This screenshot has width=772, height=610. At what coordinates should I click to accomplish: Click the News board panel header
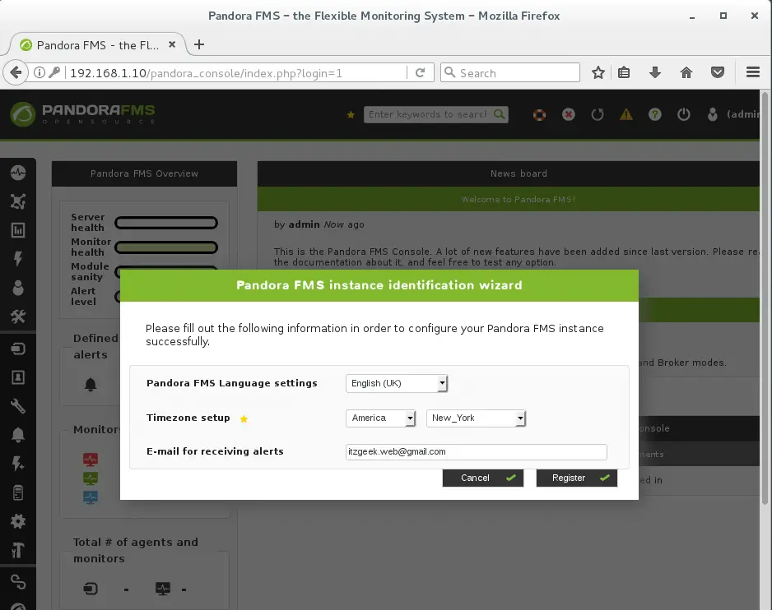[x=509, y=173]
